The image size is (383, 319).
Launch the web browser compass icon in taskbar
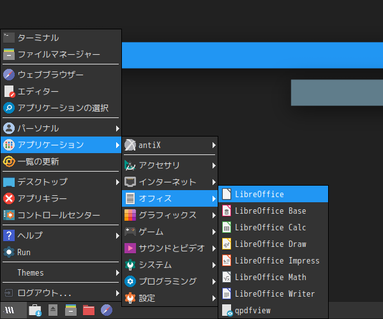click(107, 310)
